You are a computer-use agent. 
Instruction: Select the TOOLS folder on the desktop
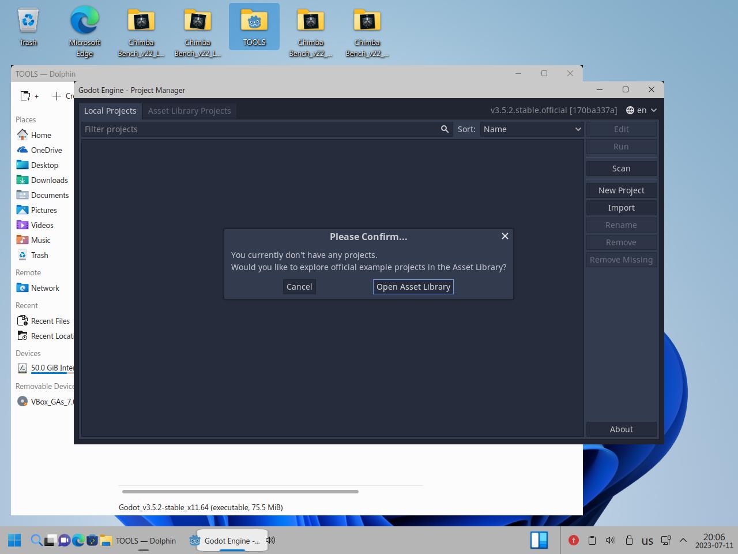[254, 27]
